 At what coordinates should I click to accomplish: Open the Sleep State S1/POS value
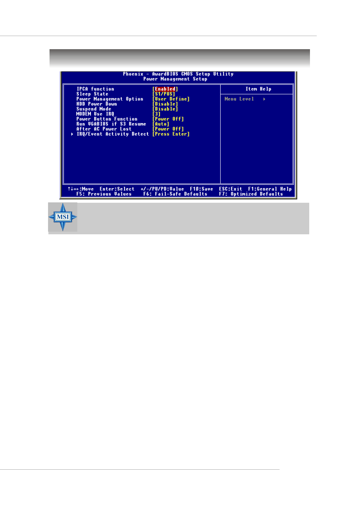coord(164,94)
